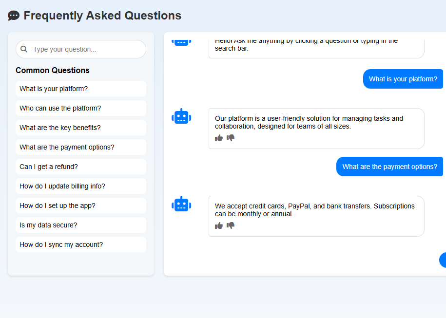Image resolution: width=446 pixels, height=318 pixels.
Task: Ask 'Is my data secure?'
Action: pos(81,225)
